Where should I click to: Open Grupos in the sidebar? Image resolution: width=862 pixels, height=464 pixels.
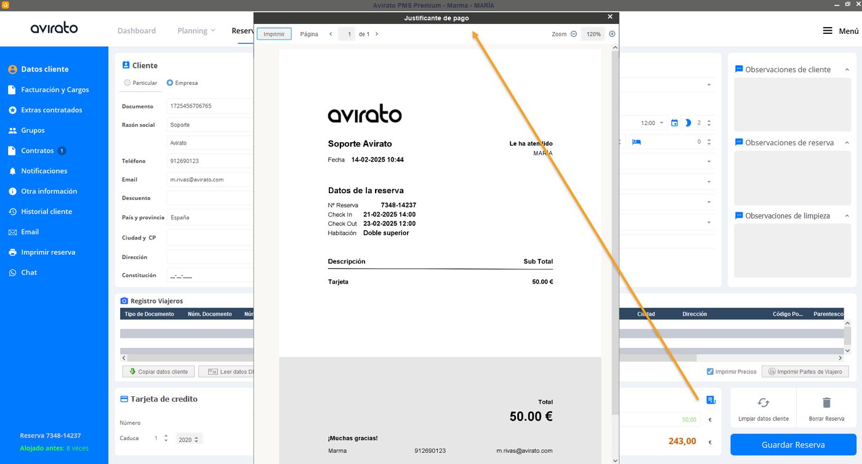(x=26, y=130)
